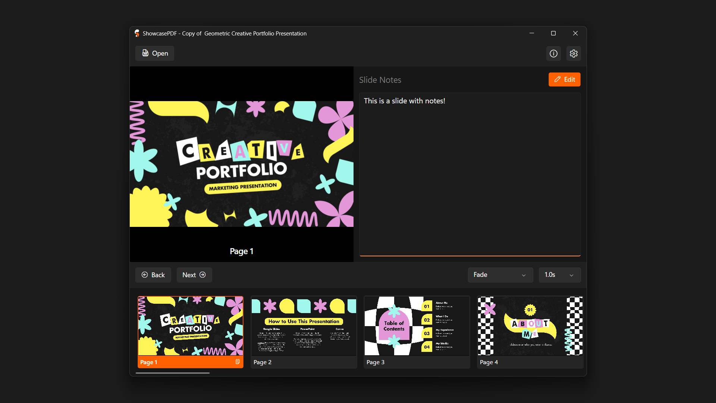Click the horizontal thumbnail scrollbar
This screenshot has width=716, height=403.
coord(173,373)
